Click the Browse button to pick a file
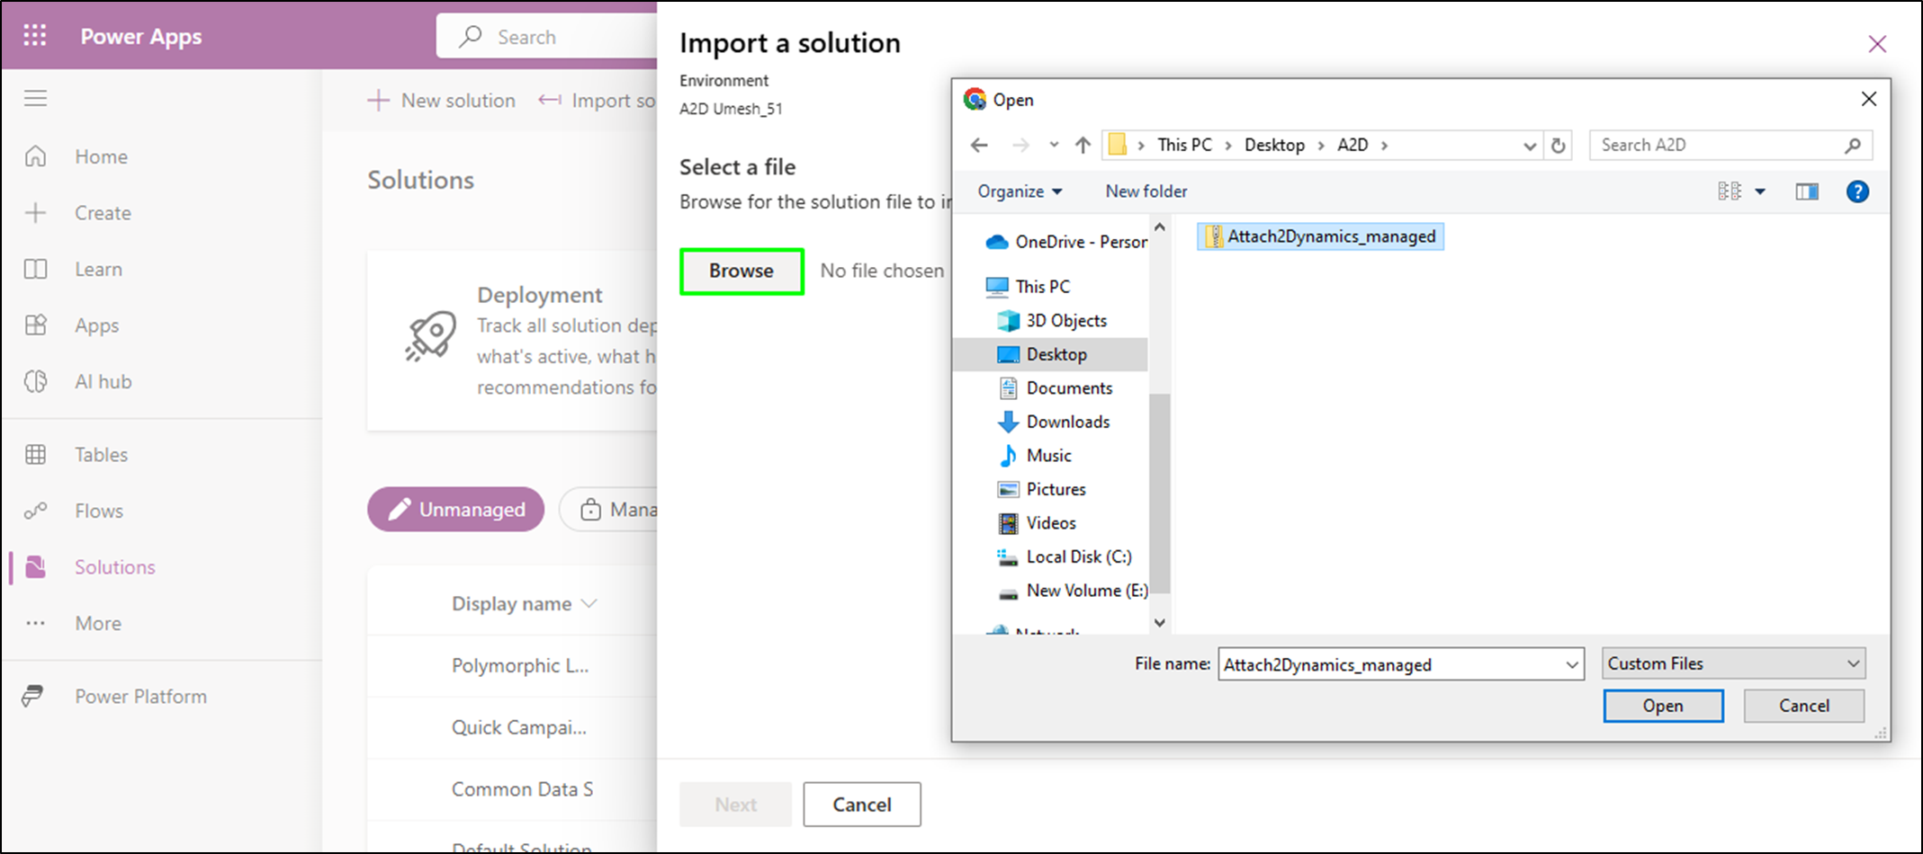This screenshot has width=1923, height=854. pos(741,271)
